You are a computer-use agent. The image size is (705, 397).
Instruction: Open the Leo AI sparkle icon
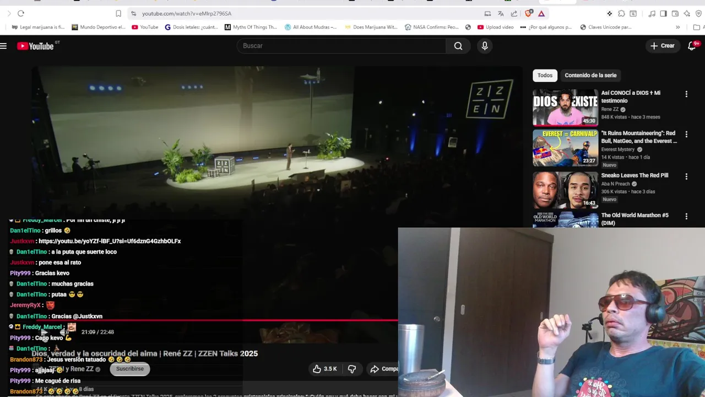[687, 13]
